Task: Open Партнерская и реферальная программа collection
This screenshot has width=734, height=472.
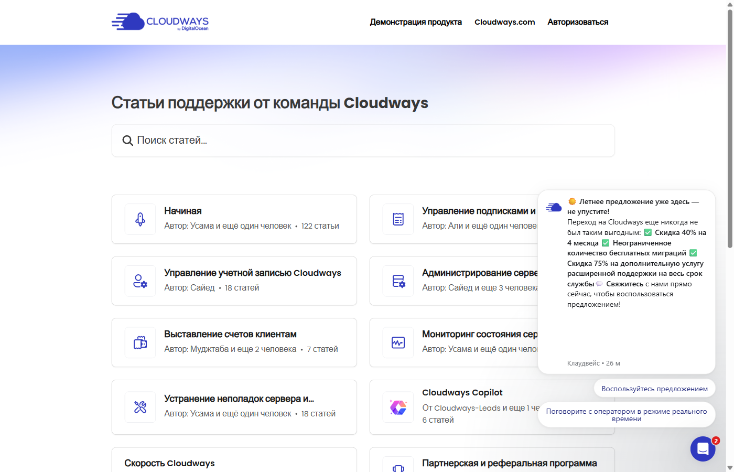Action: (510, 463)
